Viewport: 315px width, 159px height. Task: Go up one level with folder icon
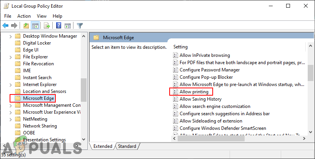(x=26, y=26)
